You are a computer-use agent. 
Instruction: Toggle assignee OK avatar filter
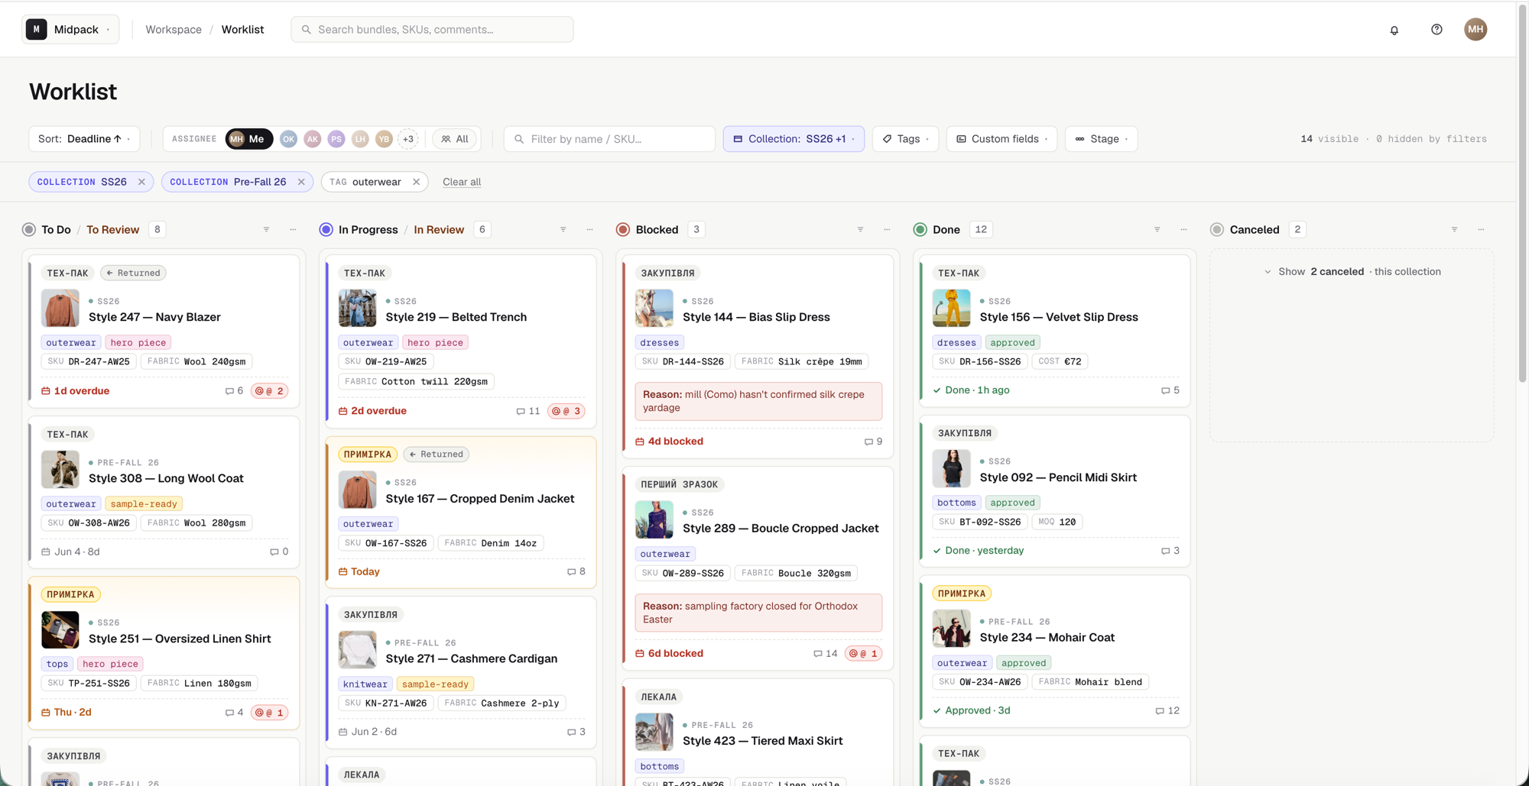[x=288, y=139]
